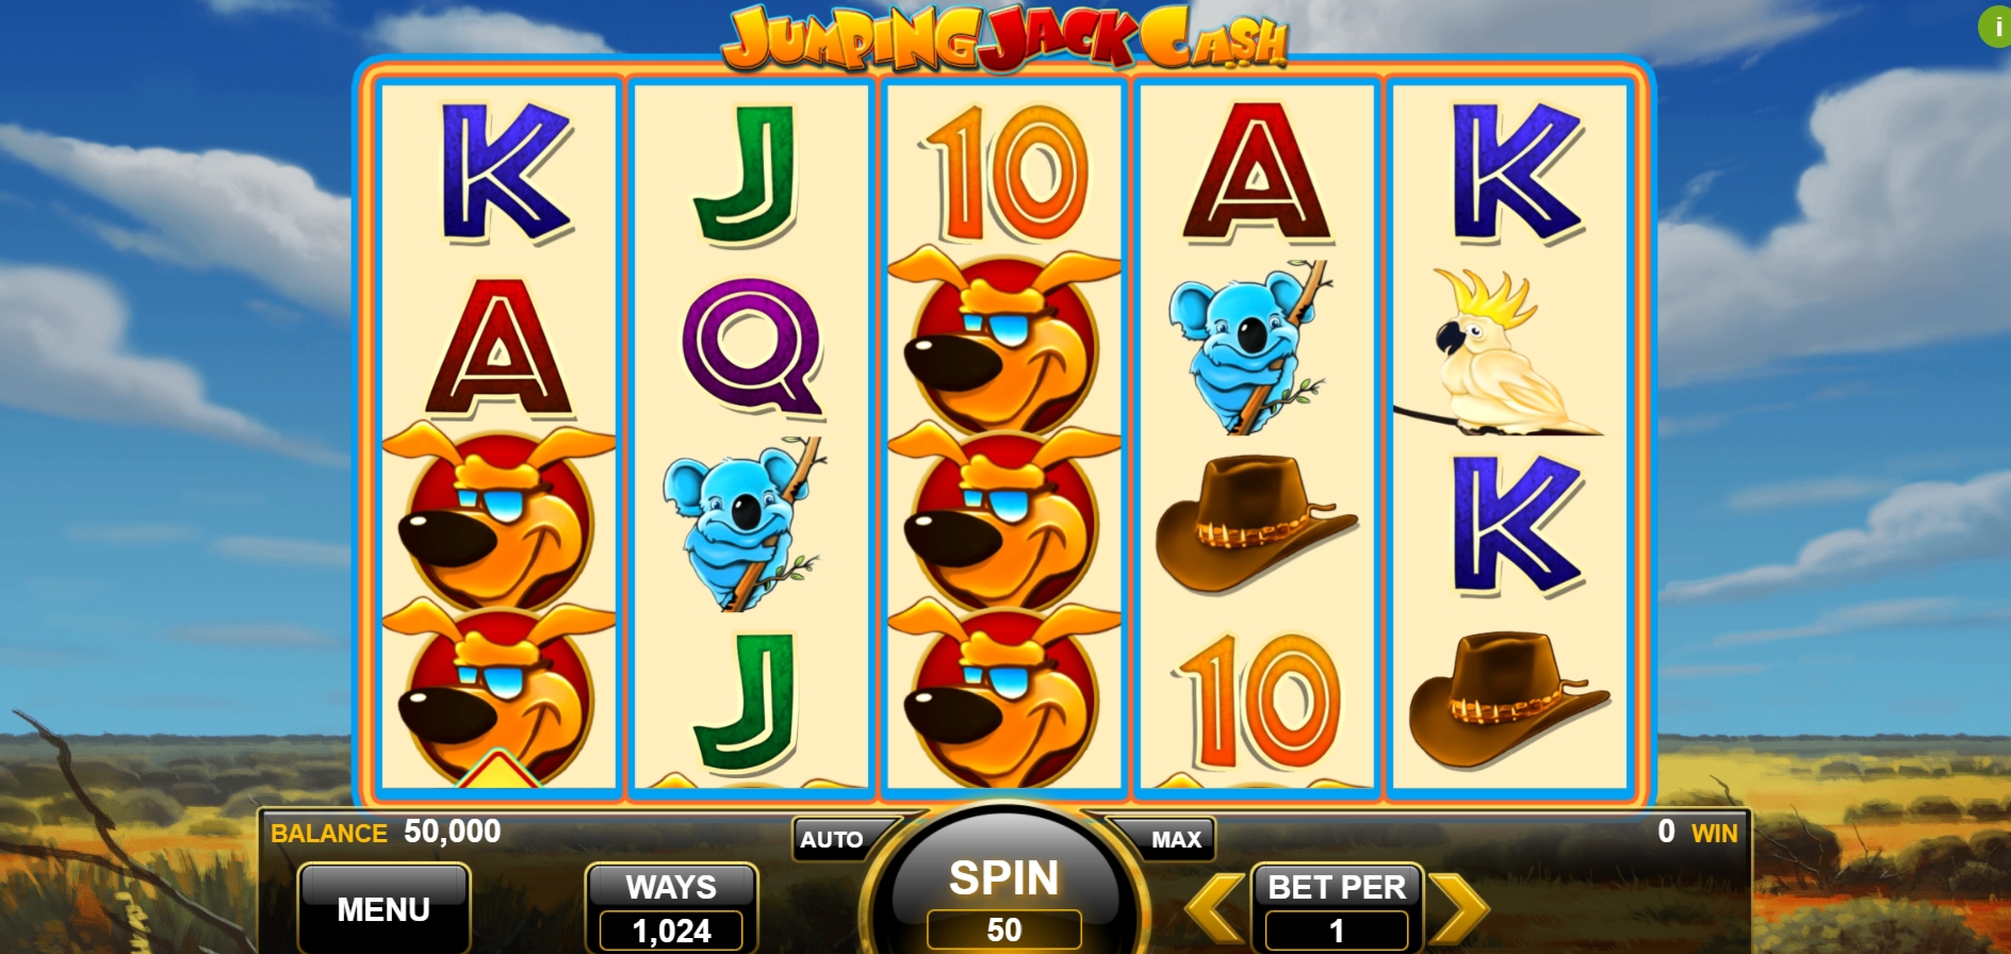Screen dimensions: 2011x954
Task: Open the MENU button
Action: (x=383, y=909)
